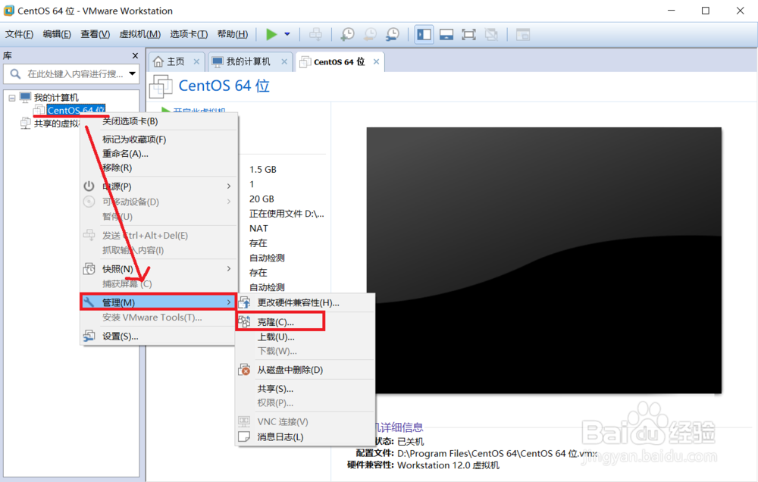The width and height of the screenshot is (758, 482).
Task: Open the 管理(M) submenu entry
Action: 159,302
